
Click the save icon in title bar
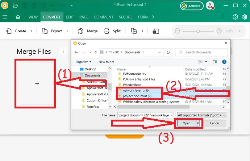25,5
